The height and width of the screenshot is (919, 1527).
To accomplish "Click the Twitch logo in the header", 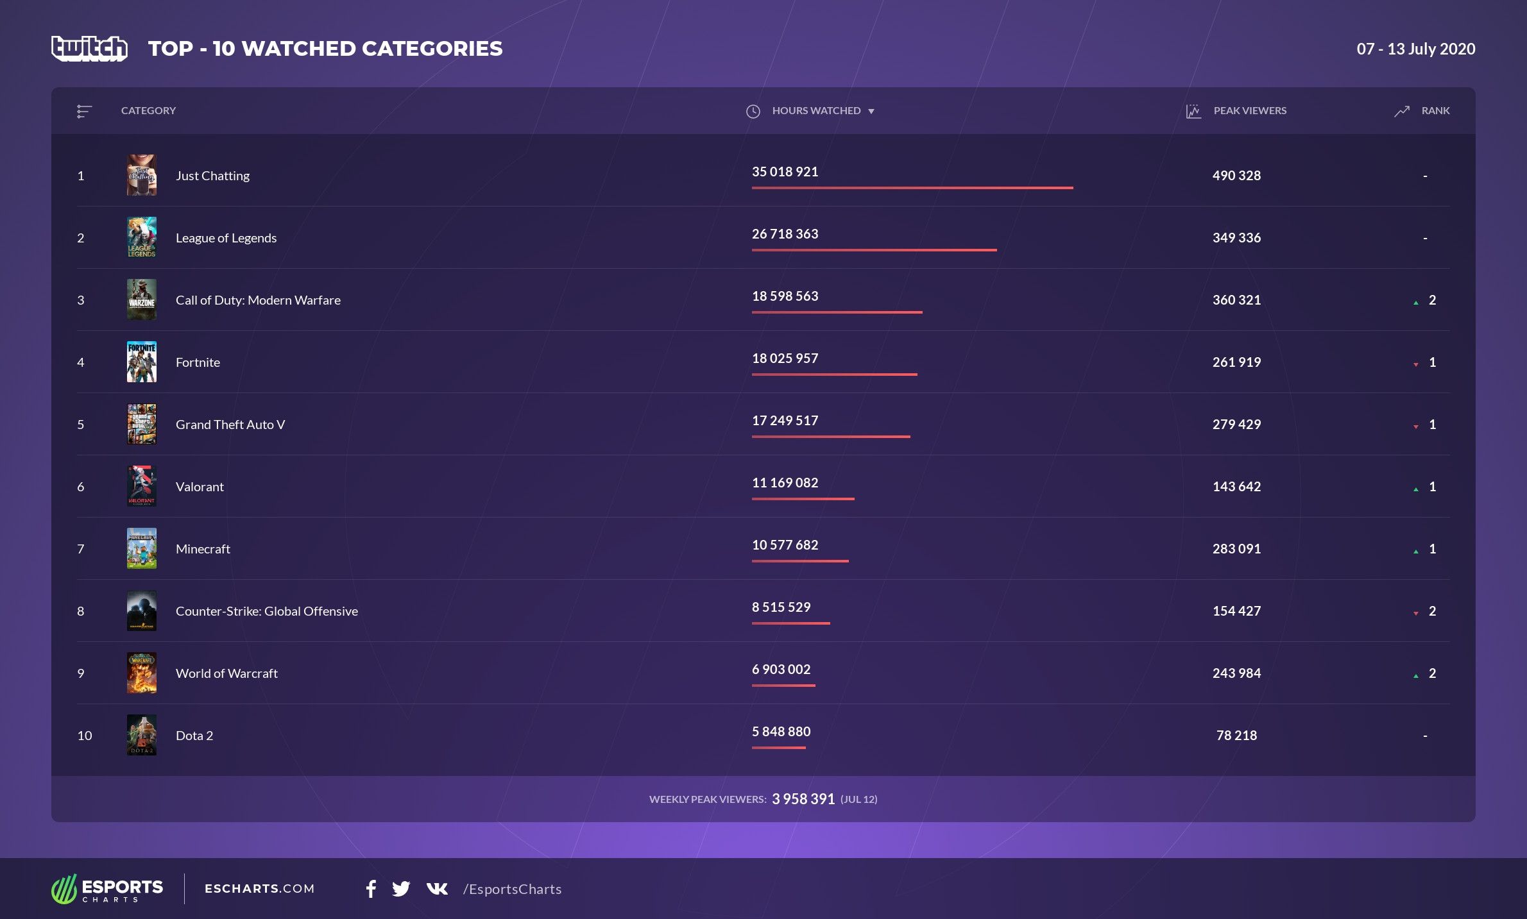I will (89, 49).
